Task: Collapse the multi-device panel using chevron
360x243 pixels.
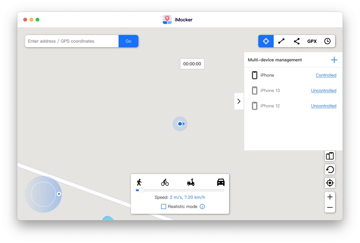Action: coord(239,101)
